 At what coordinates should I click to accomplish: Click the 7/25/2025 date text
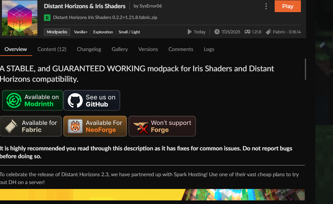[x=231, y=32]
